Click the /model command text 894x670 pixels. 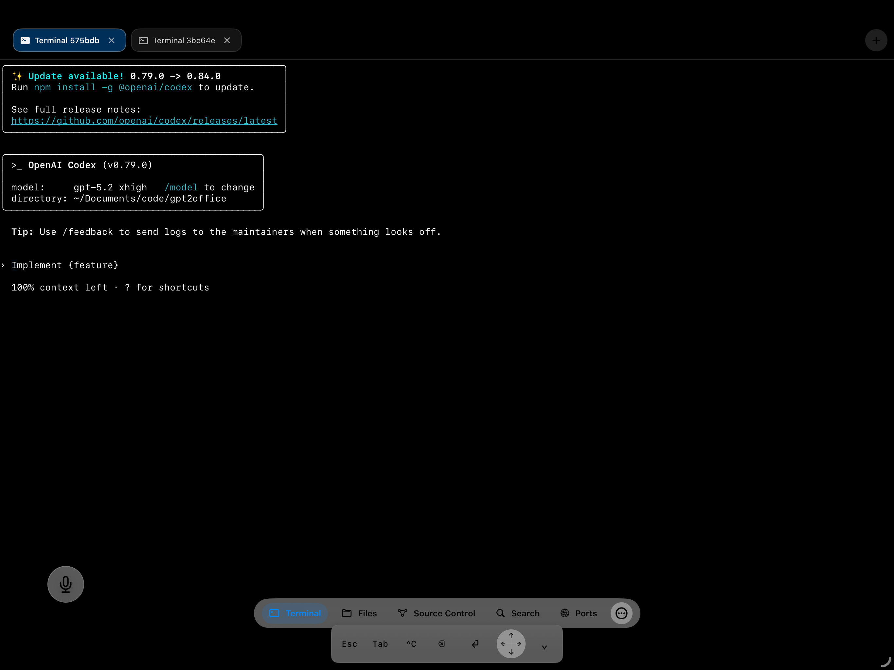pyautogui.click(x=181, y=187)
